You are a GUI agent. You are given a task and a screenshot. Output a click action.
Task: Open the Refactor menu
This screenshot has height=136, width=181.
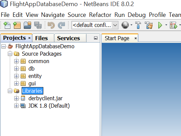pos(100,15)
